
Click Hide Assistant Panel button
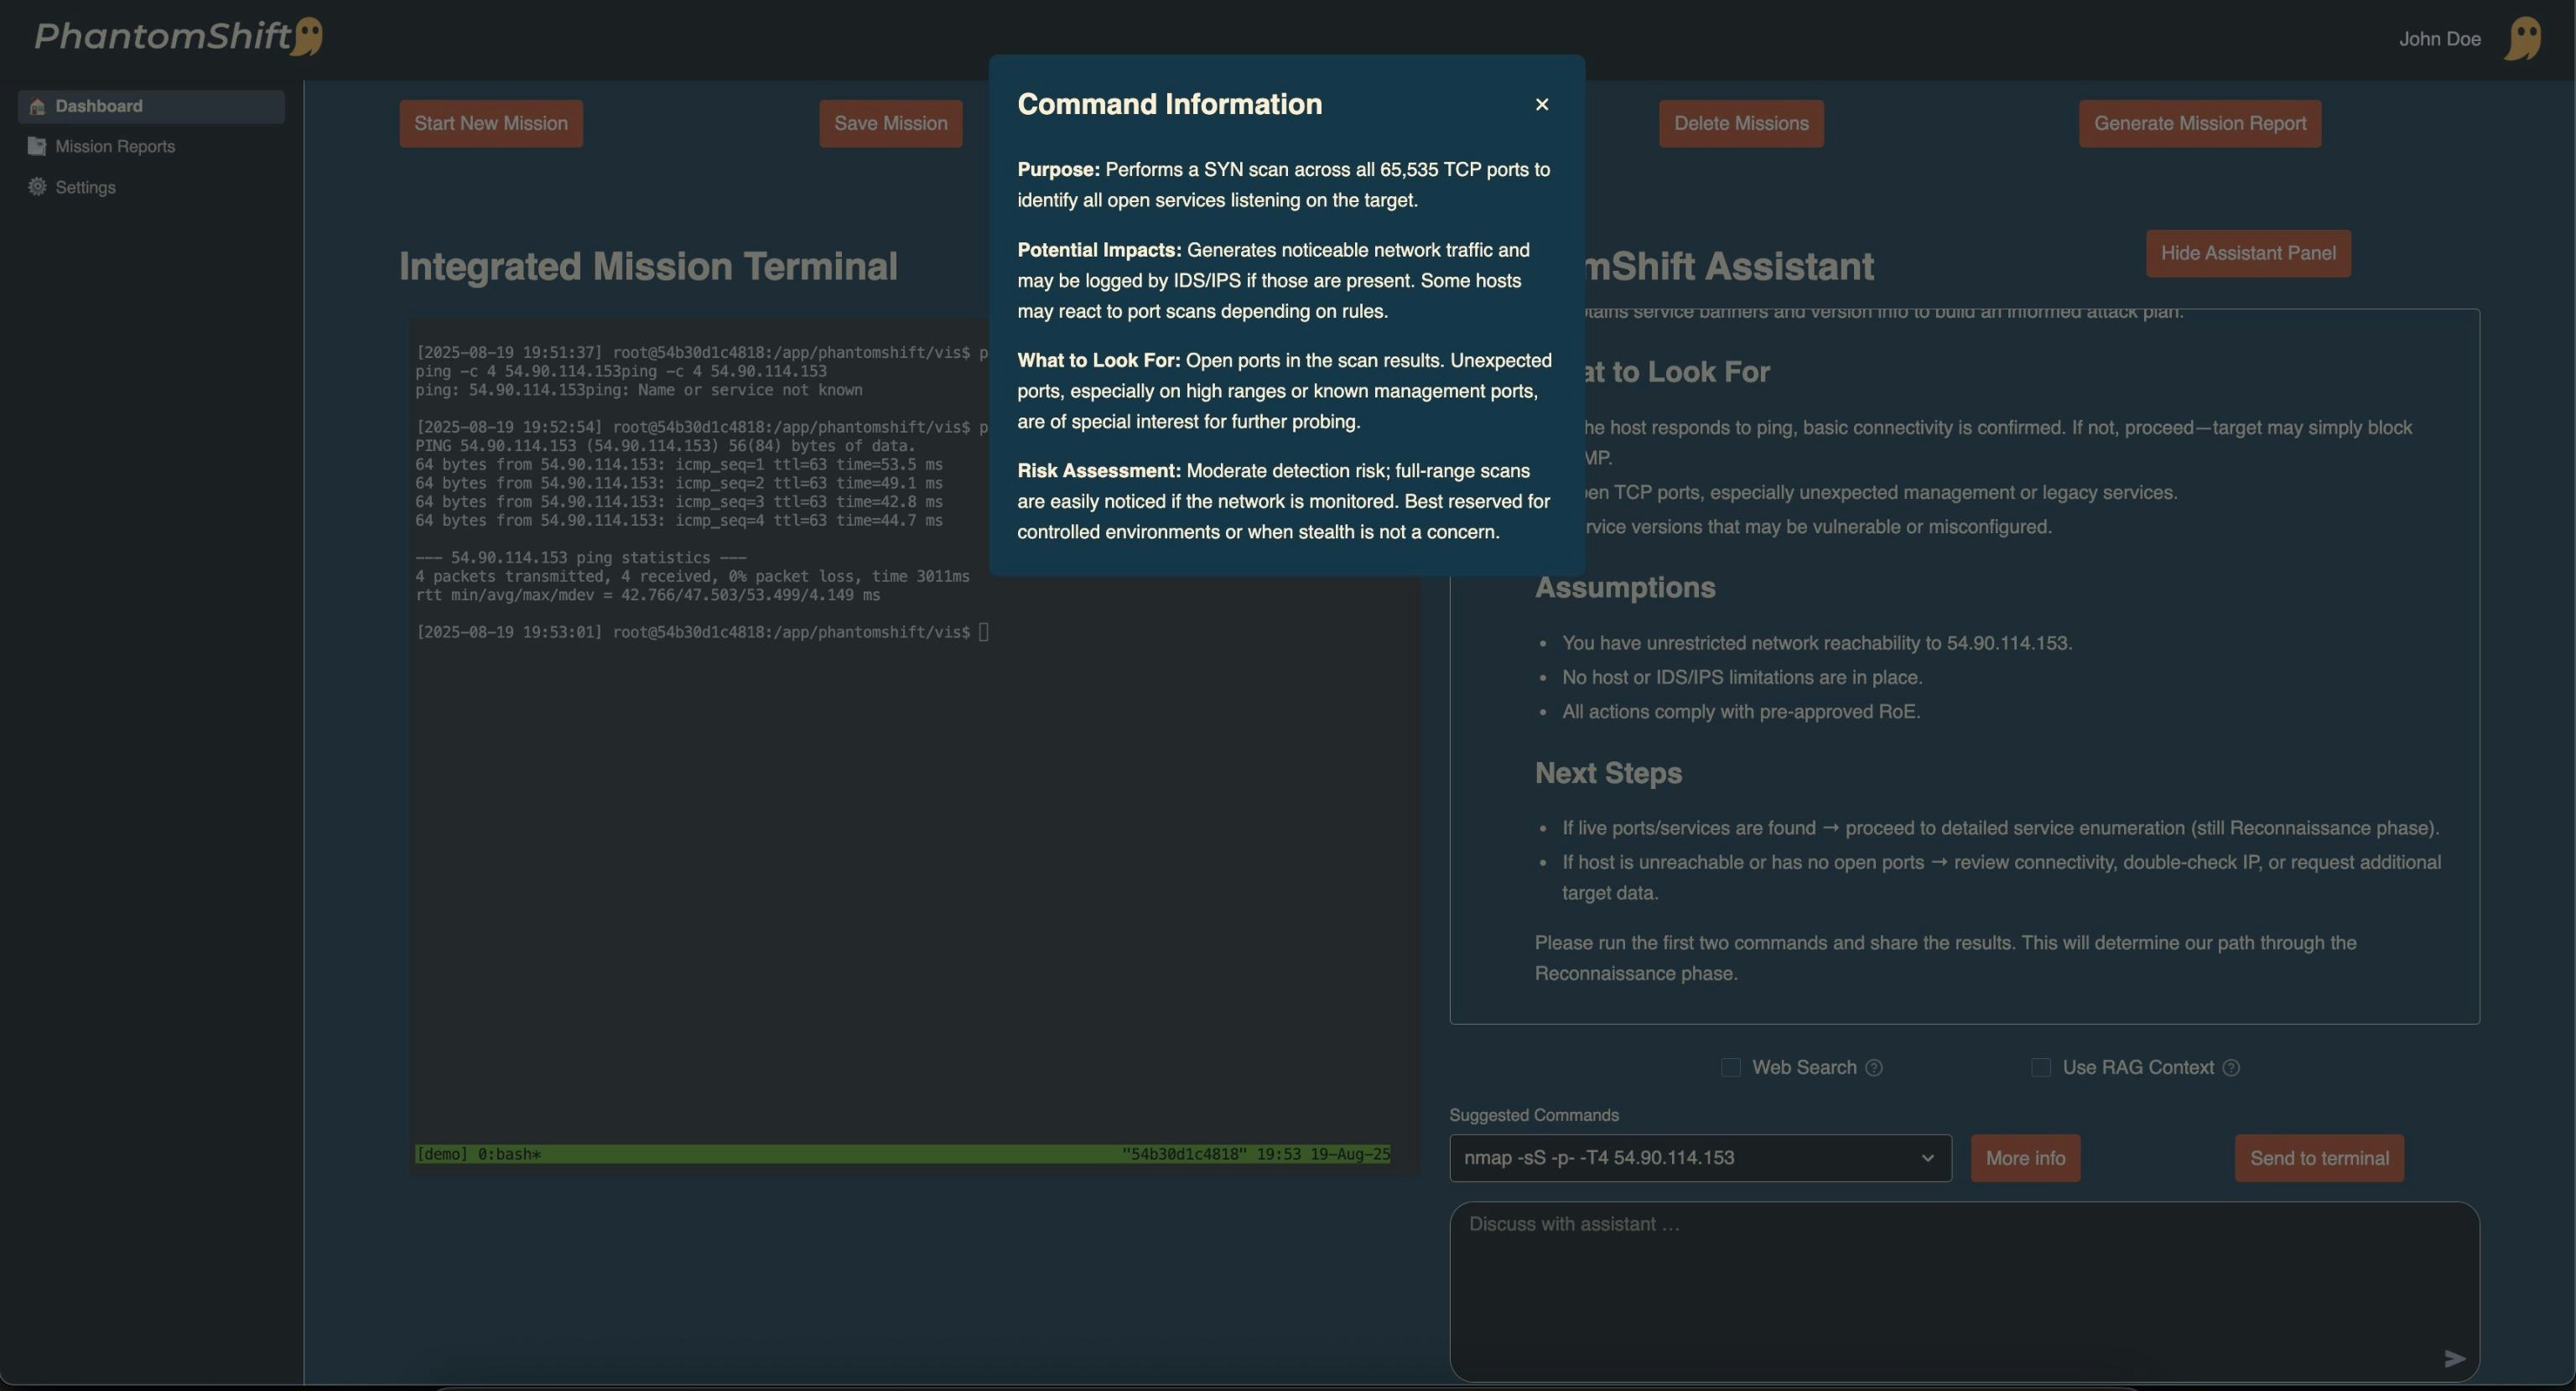click(x=2248, y=254)
